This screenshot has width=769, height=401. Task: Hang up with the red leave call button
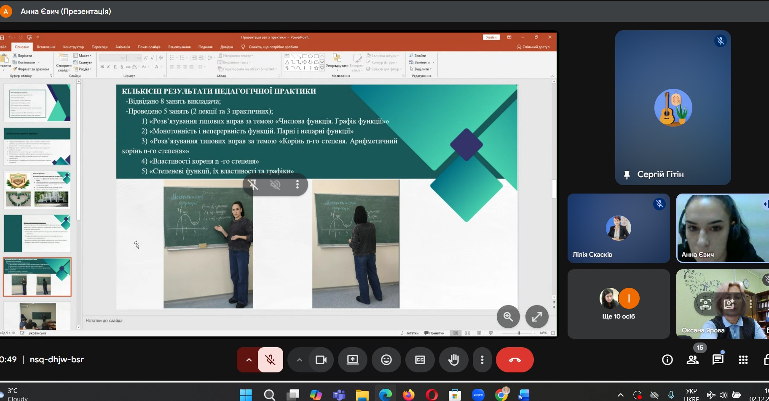[514, 360]
